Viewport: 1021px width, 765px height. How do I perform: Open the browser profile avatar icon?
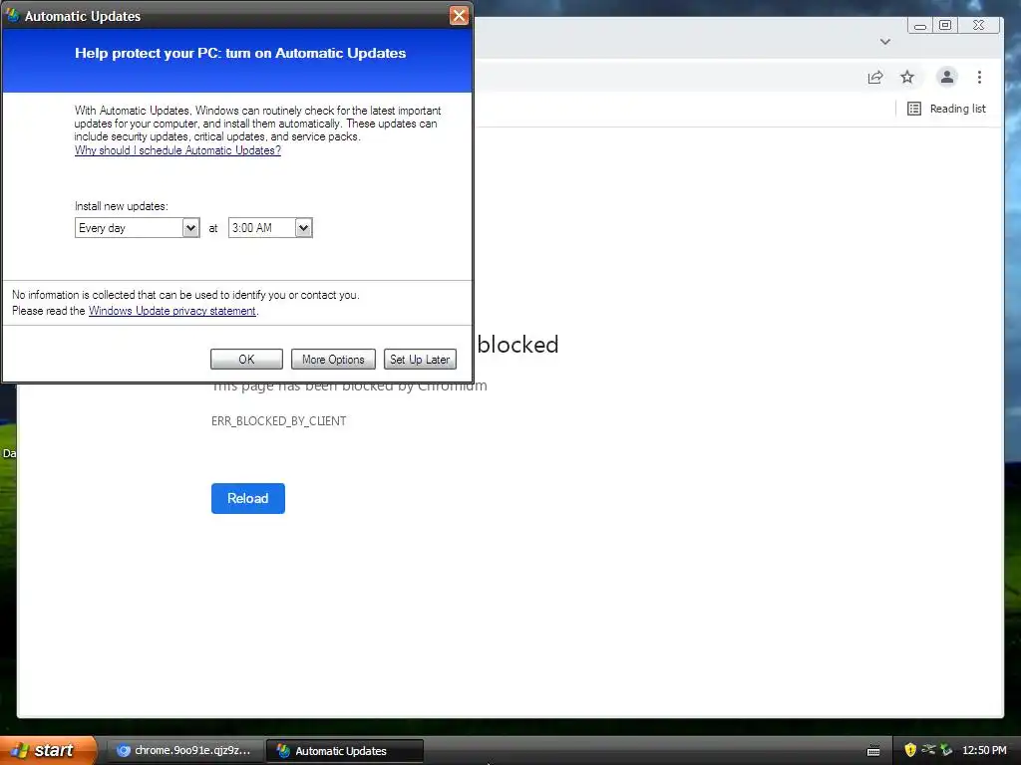coord(947,77)
